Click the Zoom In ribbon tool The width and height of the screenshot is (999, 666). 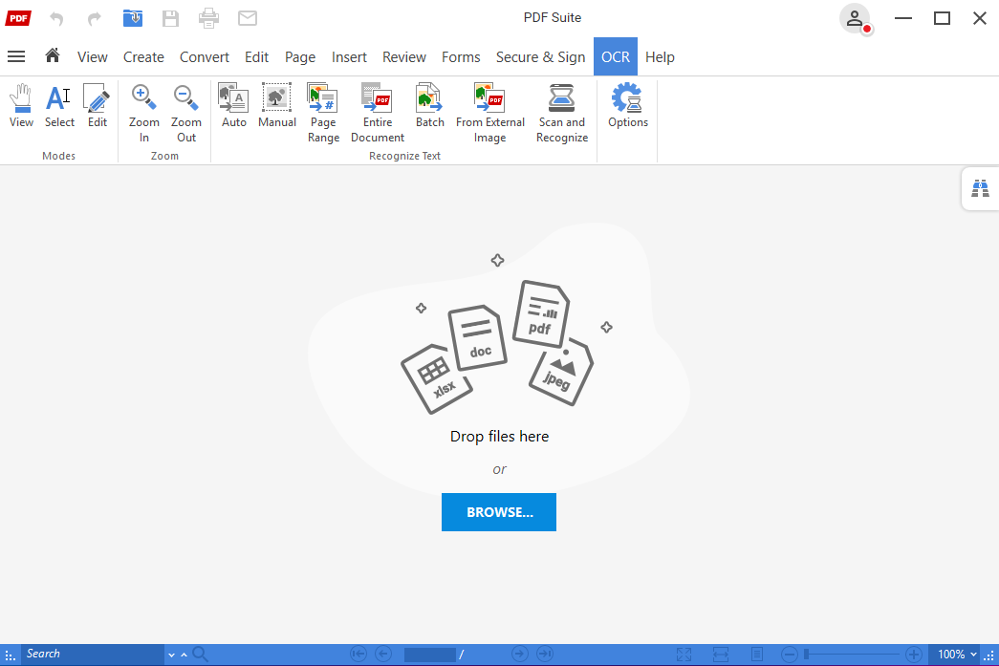(x=144, y=113)
